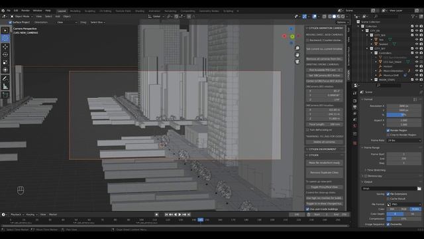The image size is (424, 239).
Task: Hide the Sea object in outliner
Action: coord(417,40)
